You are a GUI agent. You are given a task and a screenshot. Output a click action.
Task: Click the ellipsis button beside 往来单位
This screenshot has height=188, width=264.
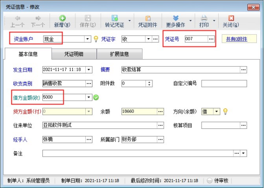click(x=160, y=125)
